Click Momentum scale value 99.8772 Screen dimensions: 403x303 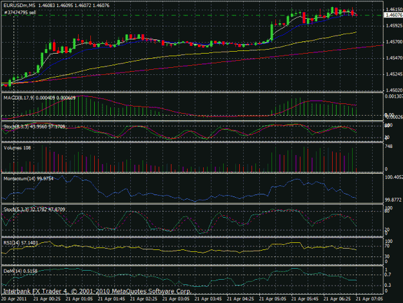click(393, 200)
